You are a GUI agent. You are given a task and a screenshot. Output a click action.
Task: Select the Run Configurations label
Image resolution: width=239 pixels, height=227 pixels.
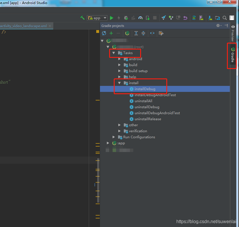(139, 137)
